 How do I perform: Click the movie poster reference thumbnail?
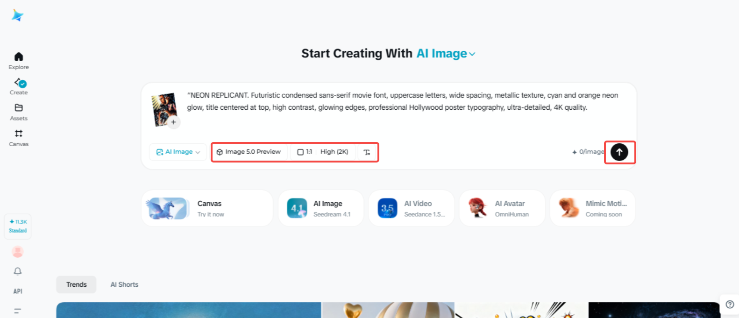click(x=163, y=107)
